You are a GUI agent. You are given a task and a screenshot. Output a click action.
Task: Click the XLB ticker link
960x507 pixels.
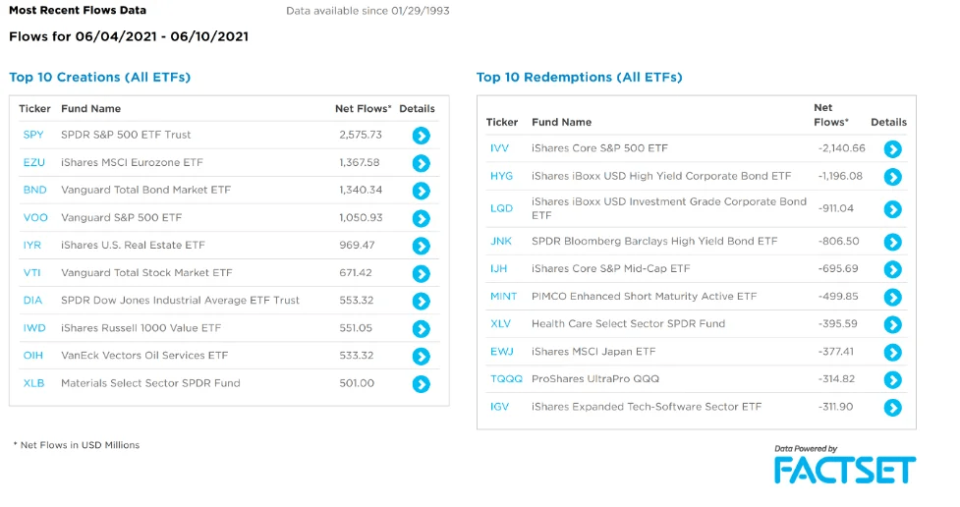33,382
